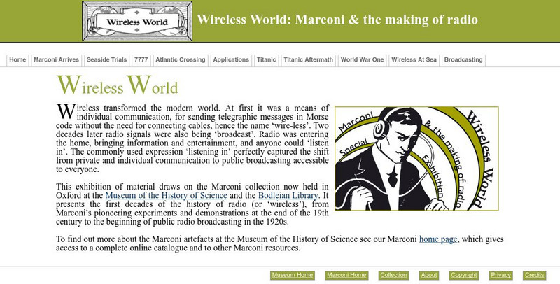Go to the Collection footer link
The width and height of the screenshot is (560, 284).
pyautogui.click(x=393, y=275)
